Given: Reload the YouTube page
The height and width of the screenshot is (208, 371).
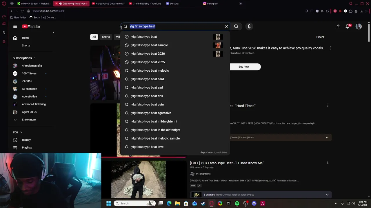Looking at the screenshot, I should pos(22,11).
